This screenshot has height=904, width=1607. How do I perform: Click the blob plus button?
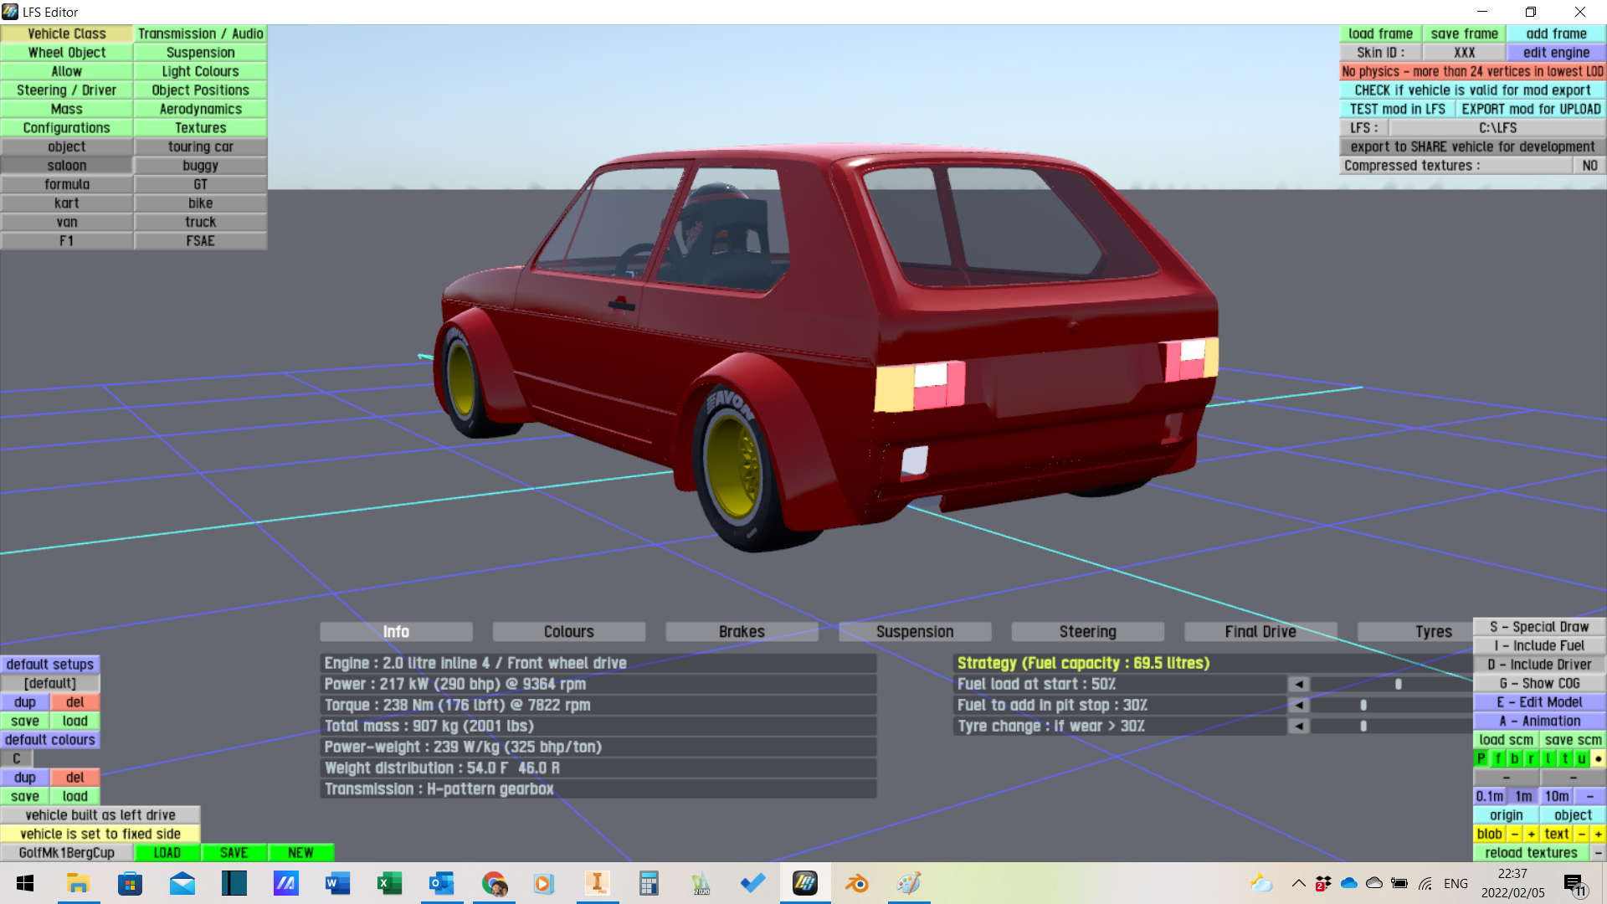click(1531, 834)
